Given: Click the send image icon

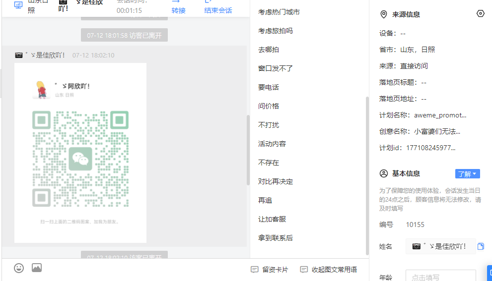Looking at the screenshot, I should coord(37,268).
